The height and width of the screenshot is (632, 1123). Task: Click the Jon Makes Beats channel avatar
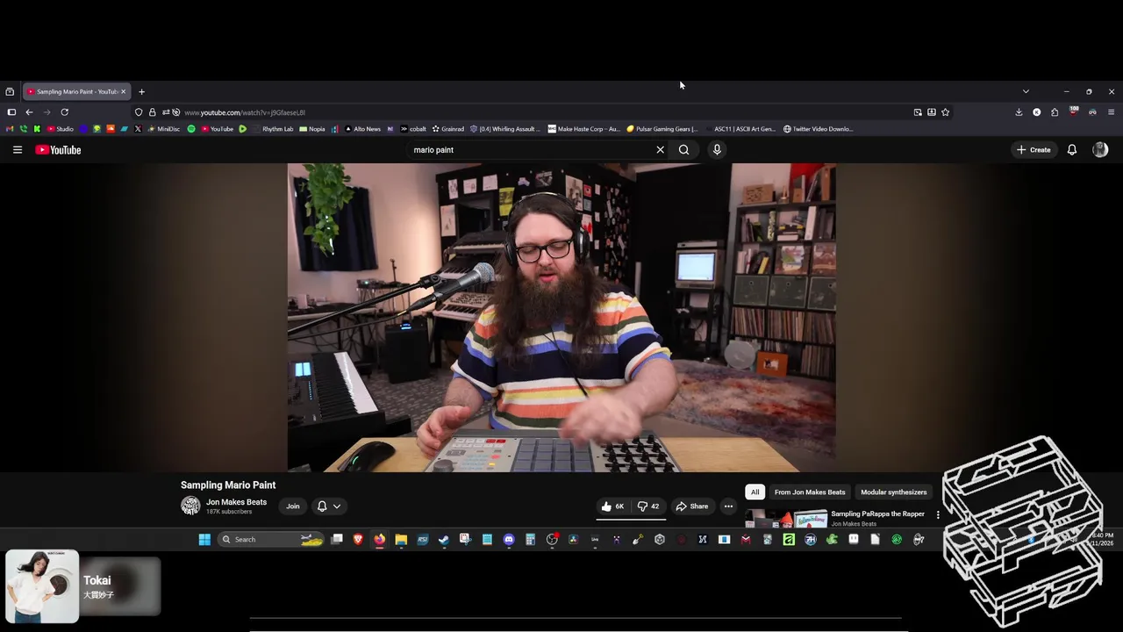pyautogui.click(x=190, y=506)
